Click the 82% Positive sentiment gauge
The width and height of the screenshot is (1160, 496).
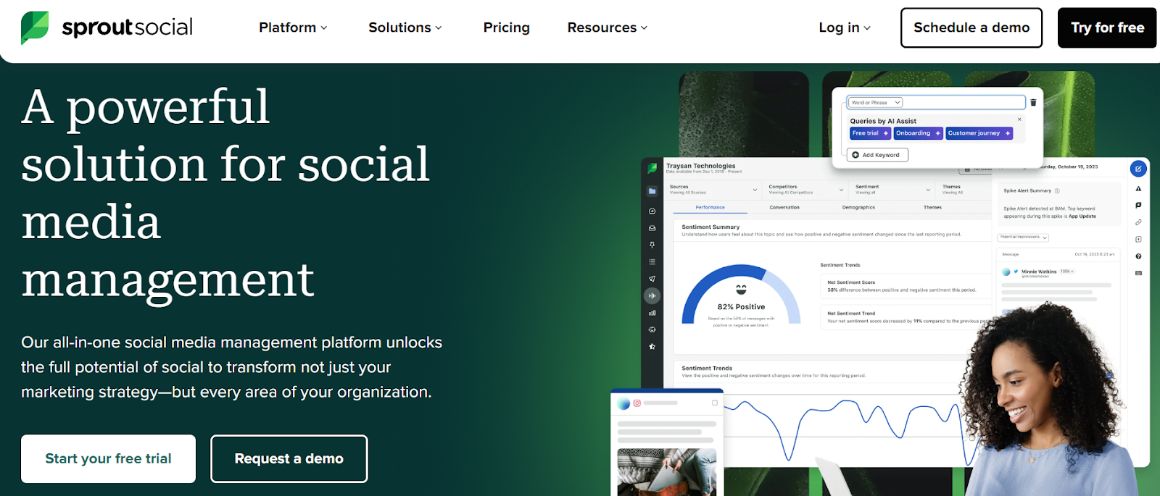(741, 295)
